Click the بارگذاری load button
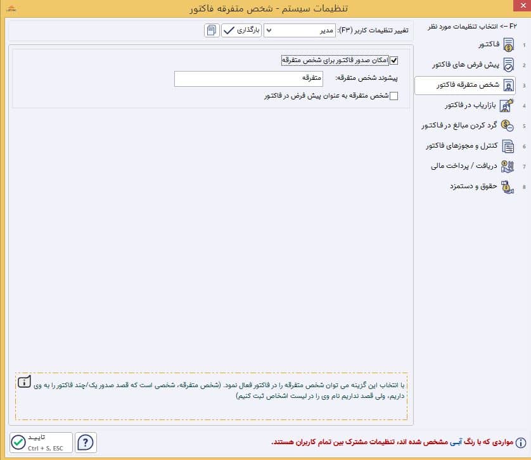 (x=241, y=30)
